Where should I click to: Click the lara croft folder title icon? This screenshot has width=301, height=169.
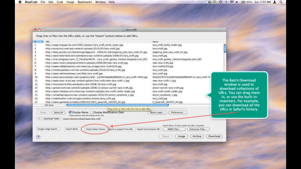pyautogui.click(x=124, y=30)
